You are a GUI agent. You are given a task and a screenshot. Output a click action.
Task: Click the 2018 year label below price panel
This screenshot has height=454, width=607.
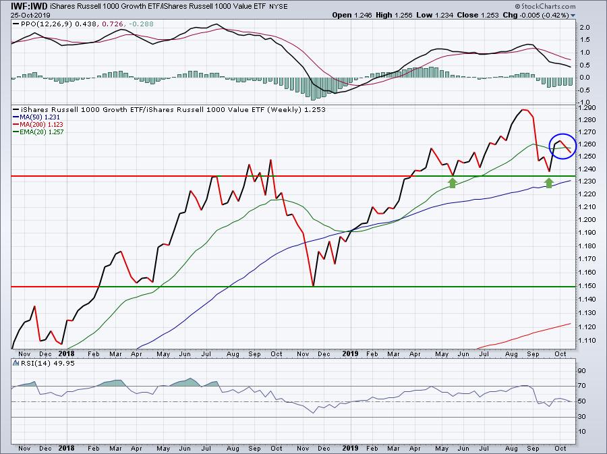[66, 353]
